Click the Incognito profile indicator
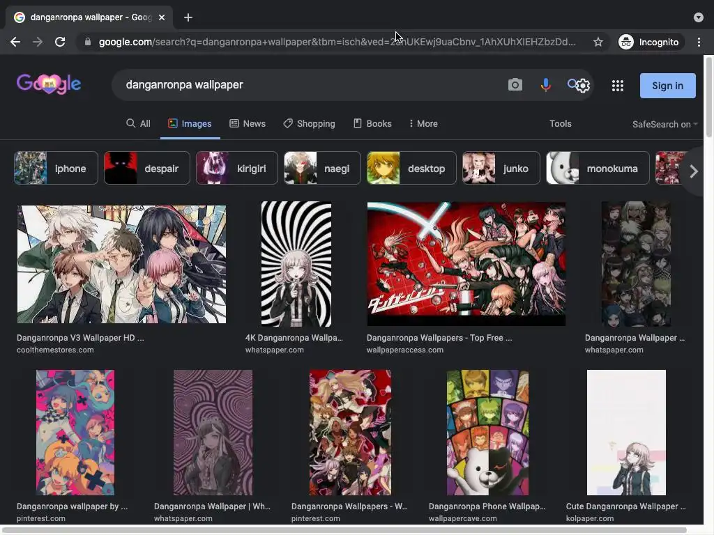The image size is (714, 535). [649, 42]
